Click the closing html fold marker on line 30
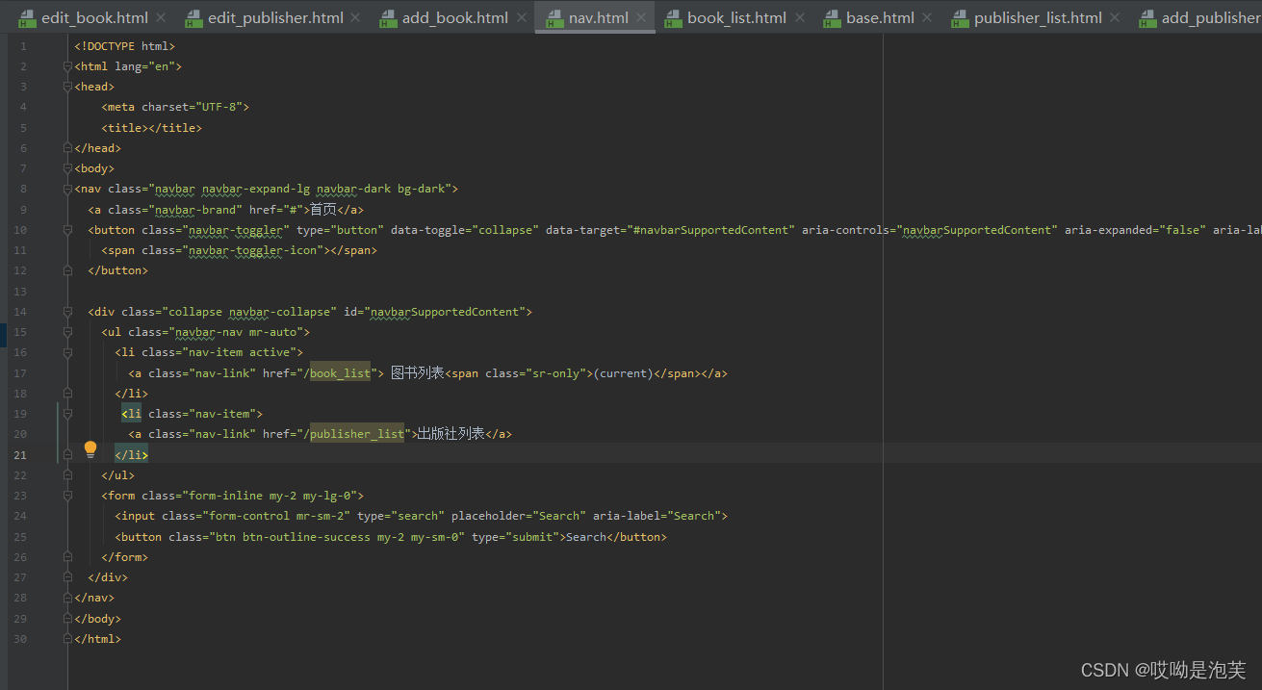 click(x=67, y=639)
